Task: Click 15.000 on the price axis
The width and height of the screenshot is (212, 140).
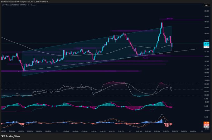Action: (207, 40)
